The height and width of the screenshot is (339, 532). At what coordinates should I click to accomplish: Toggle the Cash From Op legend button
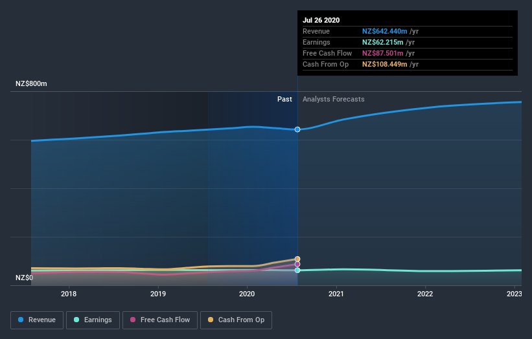[x=236, y=320]
